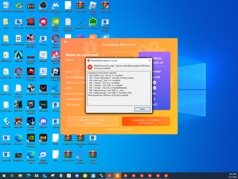
Task: Open TMAC v6 desktop shortcut
Action: (x=43, y=73)
